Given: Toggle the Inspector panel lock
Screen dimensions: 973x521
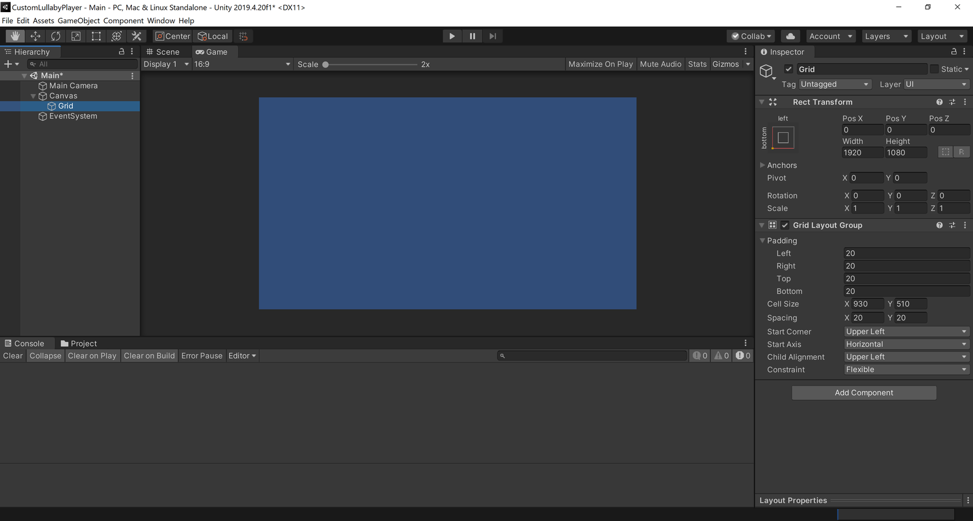Looking at the screenshot, I should [954, 52].
